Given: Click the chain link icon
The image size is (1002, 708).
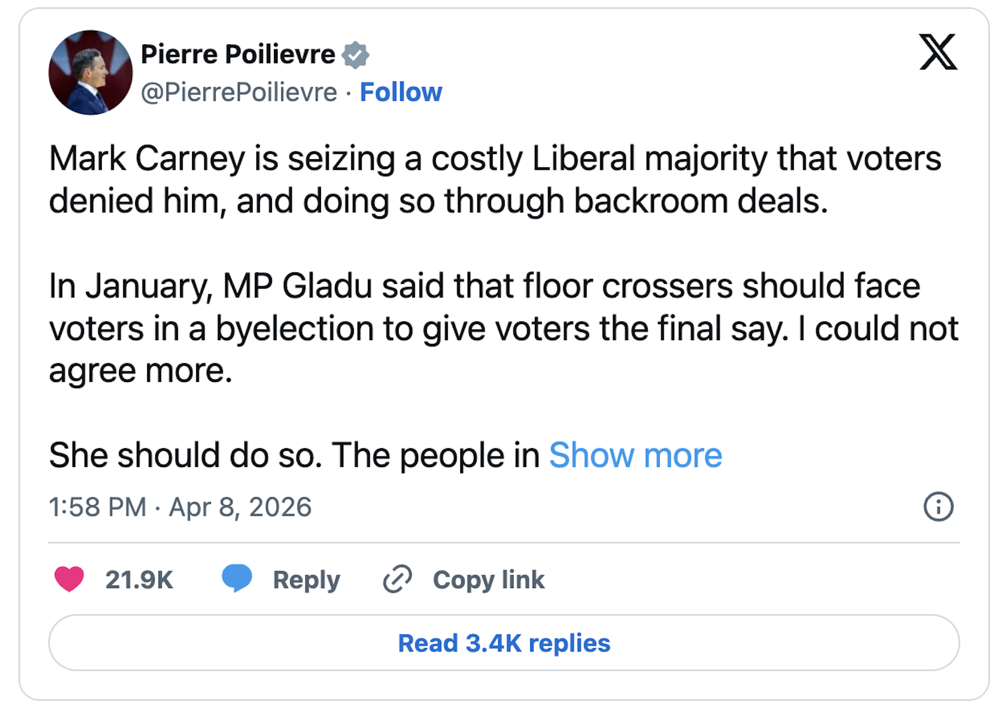Looking at the screenshot, I should [x=398, y=579].
